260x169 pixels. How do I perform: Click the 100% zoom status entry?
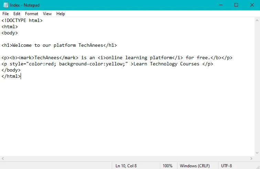click(x=167, y=166)
